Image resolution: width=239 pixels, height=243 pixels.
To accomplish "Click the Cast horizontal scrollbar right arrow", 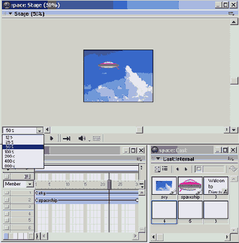I will [227, 237].
